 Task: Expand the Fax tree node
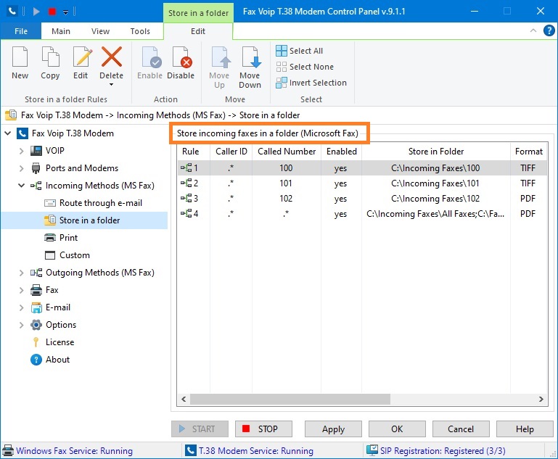tap(21, 290)
